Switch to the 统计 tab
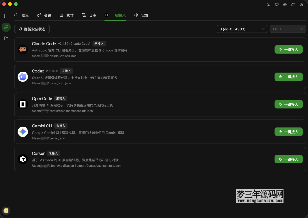308x218 pixels. click(66, 15)
